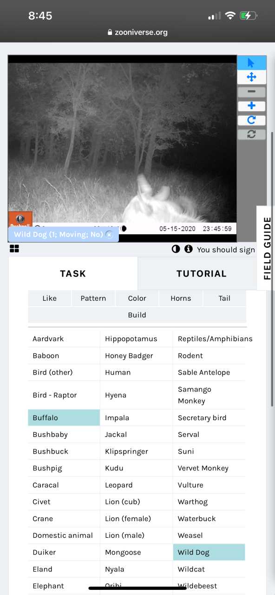
Task: Open the grid layout view icon
Action: coord(14,249)
